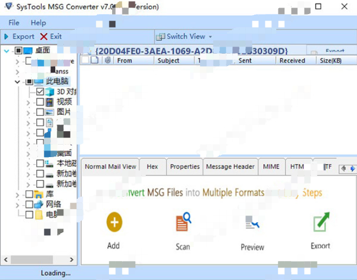Image resolution: width=357 pixels, height=280 pixels.
Task: Expand the 图片 tree node
Action: 28,113
